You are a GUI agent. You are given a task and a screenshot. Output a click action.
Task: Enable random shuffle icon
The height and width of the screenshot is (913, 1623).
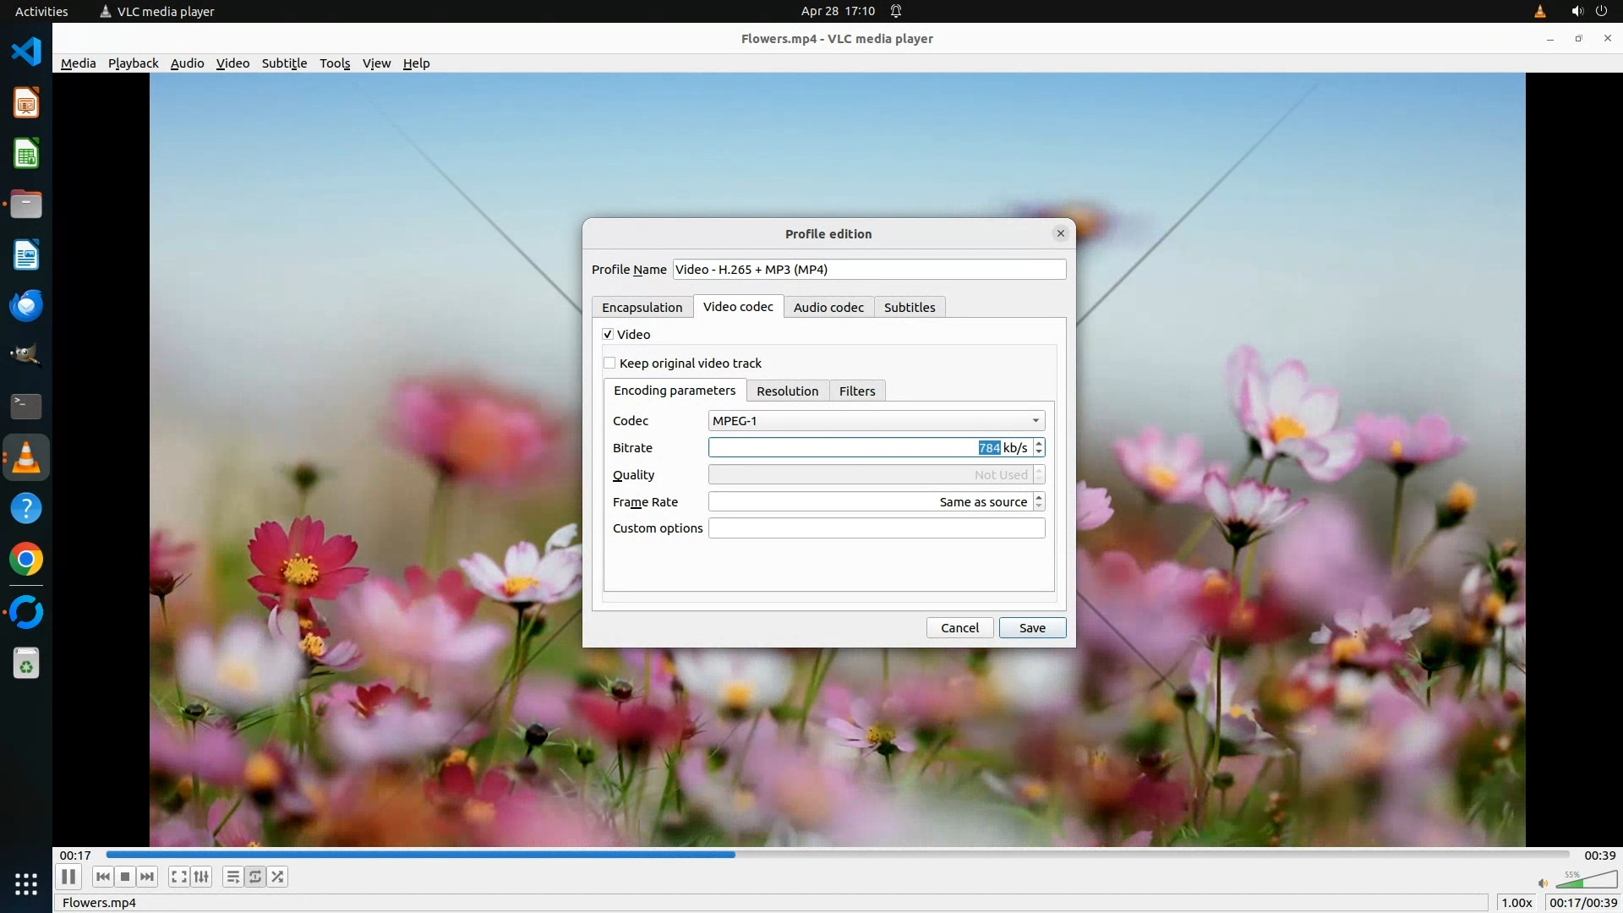277,877
